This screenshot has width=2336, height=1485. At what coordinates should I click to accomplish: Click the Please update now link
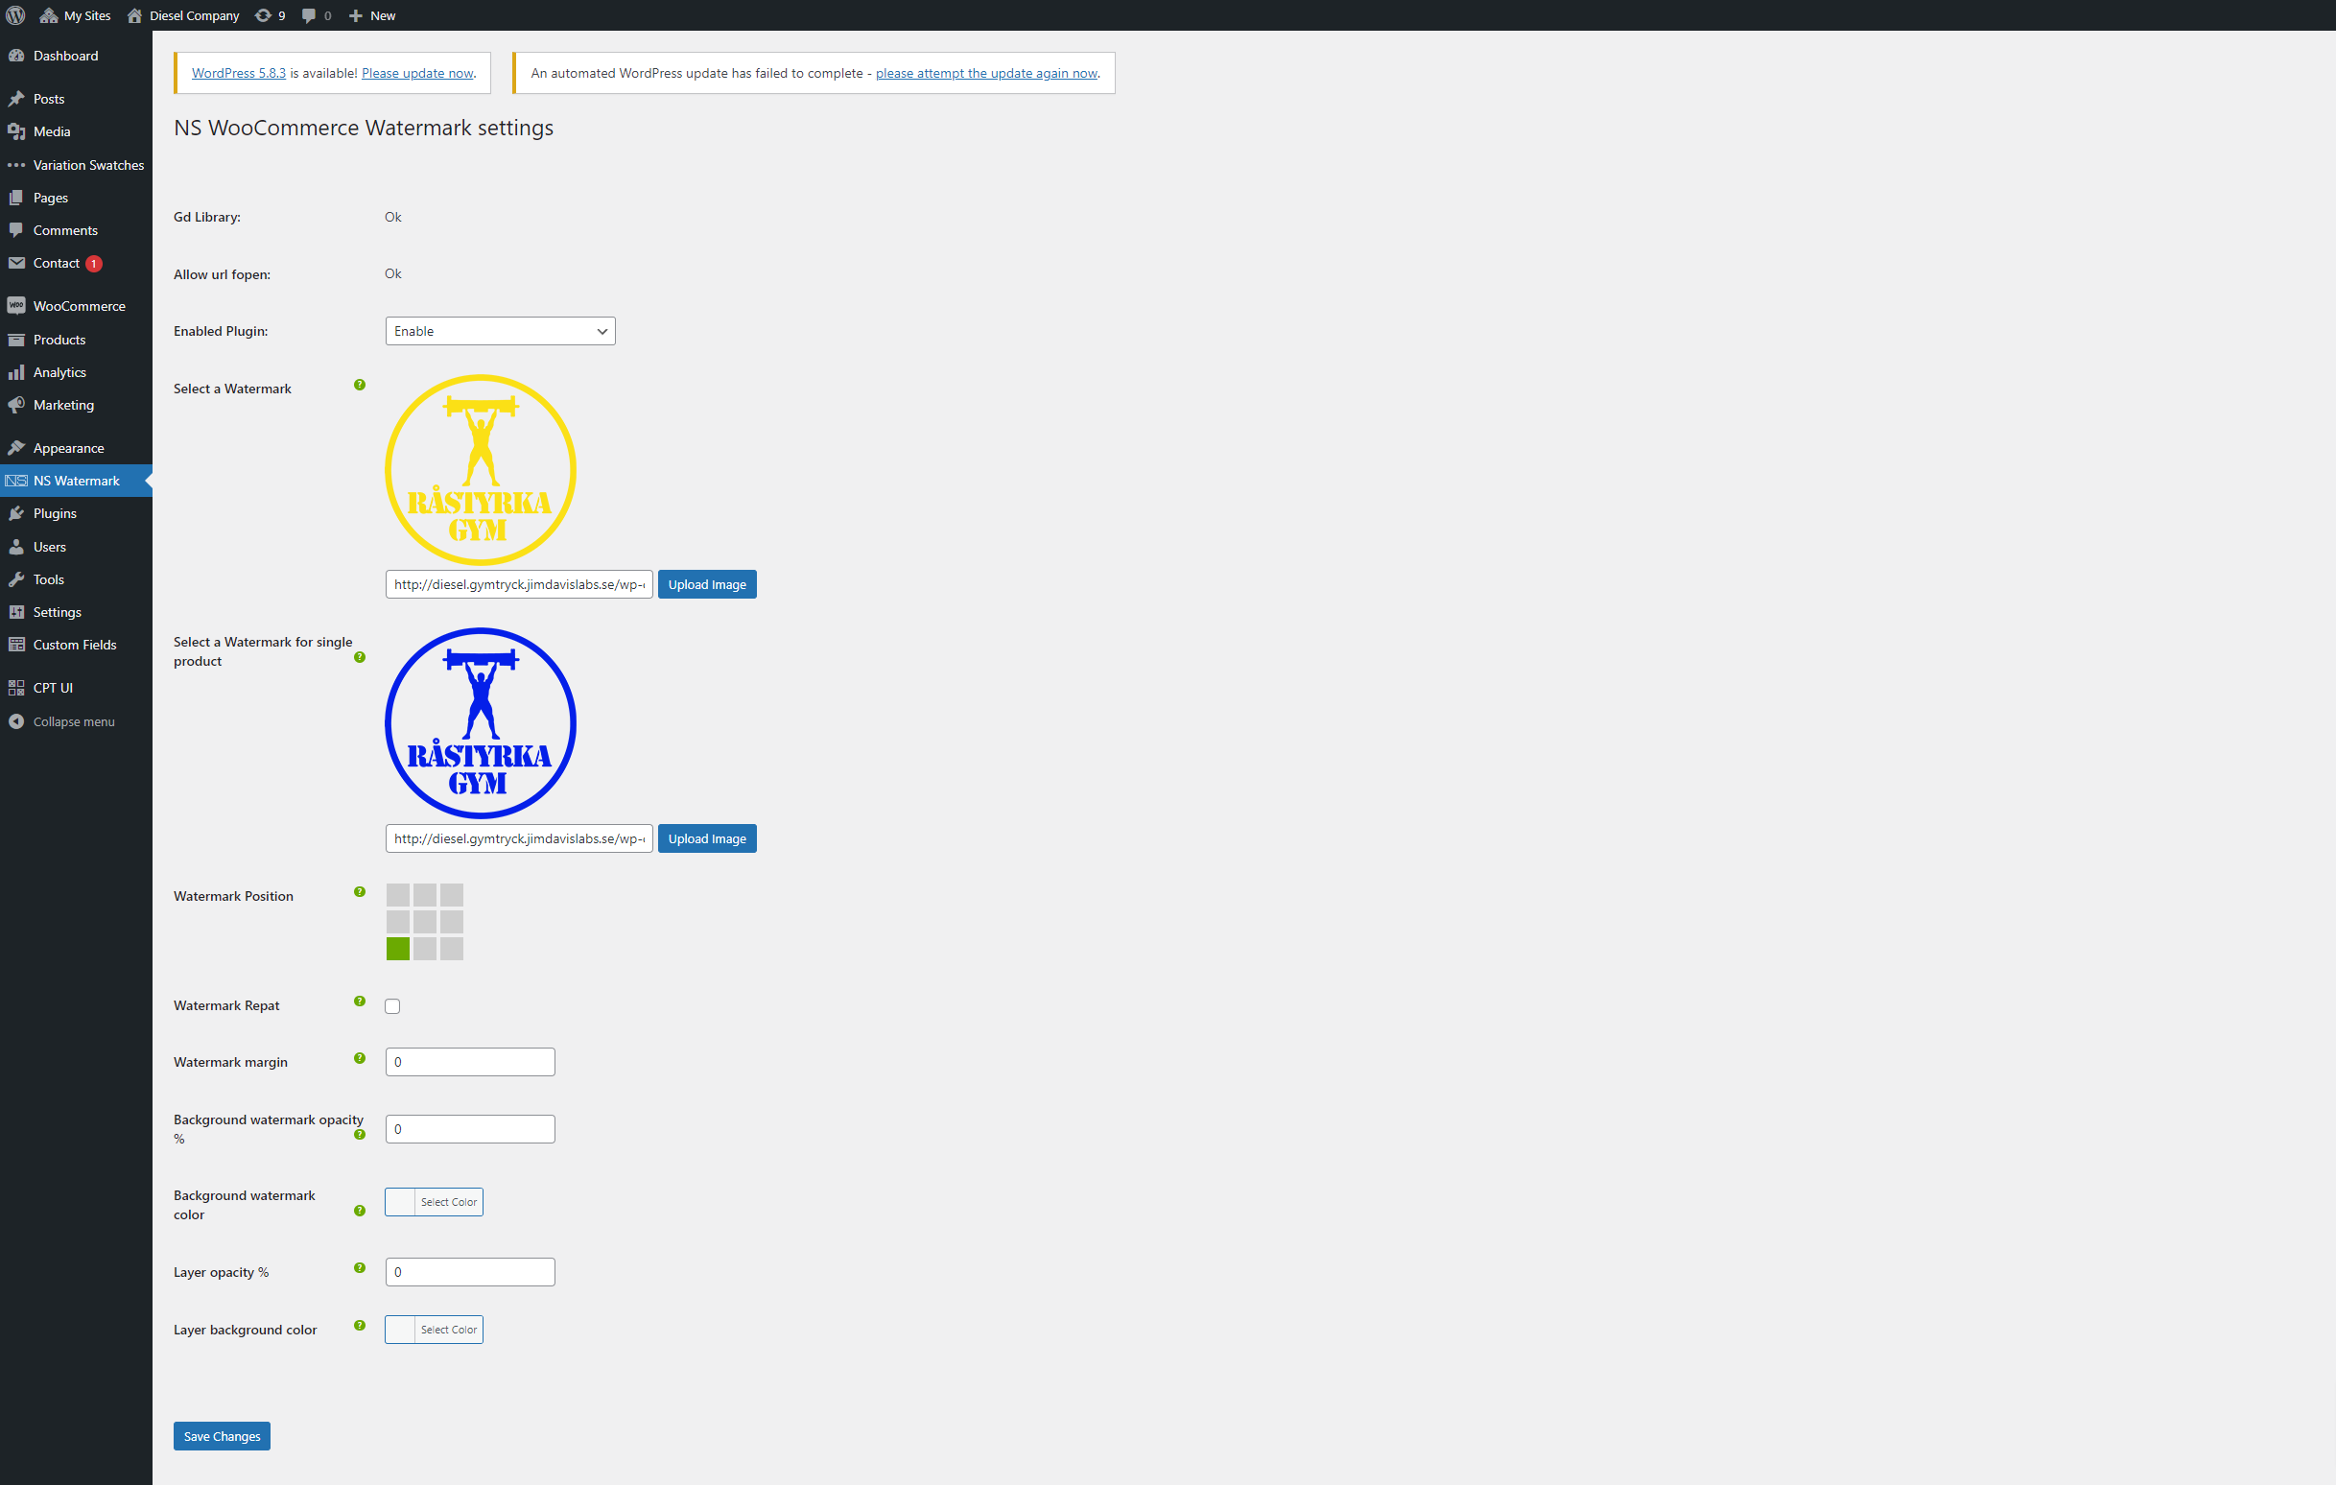click(417, 73)
